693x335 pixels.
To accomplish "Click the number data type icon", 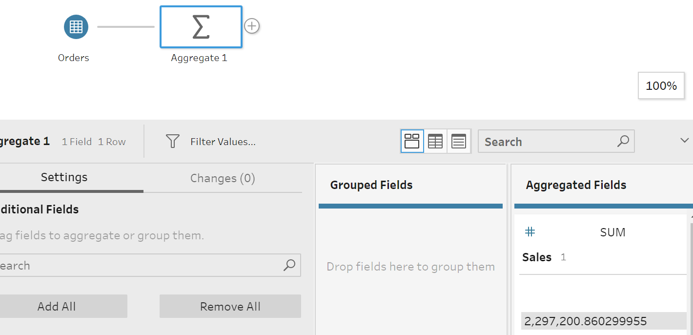I will (x=530, y=232).
